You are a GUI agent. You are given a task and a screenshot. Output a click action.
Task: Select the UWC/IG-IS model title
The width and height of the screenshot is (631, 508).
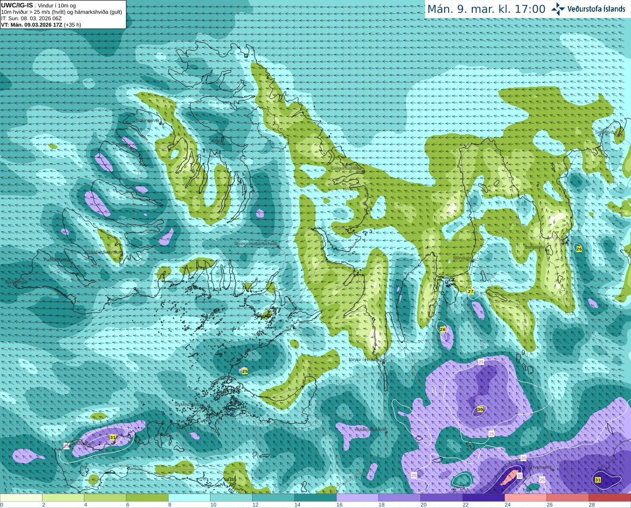[x=17, y=5]
